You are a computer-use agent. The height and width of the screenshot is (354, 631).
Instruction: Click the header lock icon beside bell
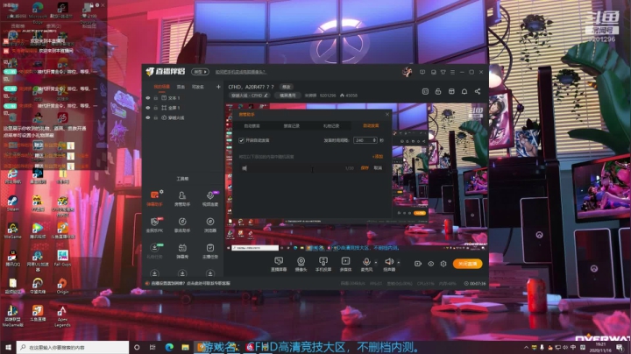(438, 91)
